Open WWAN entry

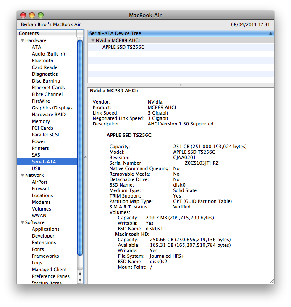[39, 216]
